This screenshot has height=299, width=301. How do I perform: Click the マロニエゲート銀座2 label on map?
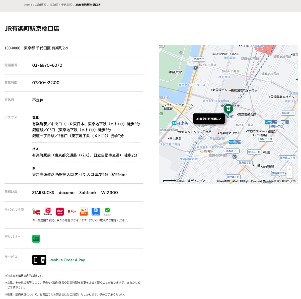261,131
